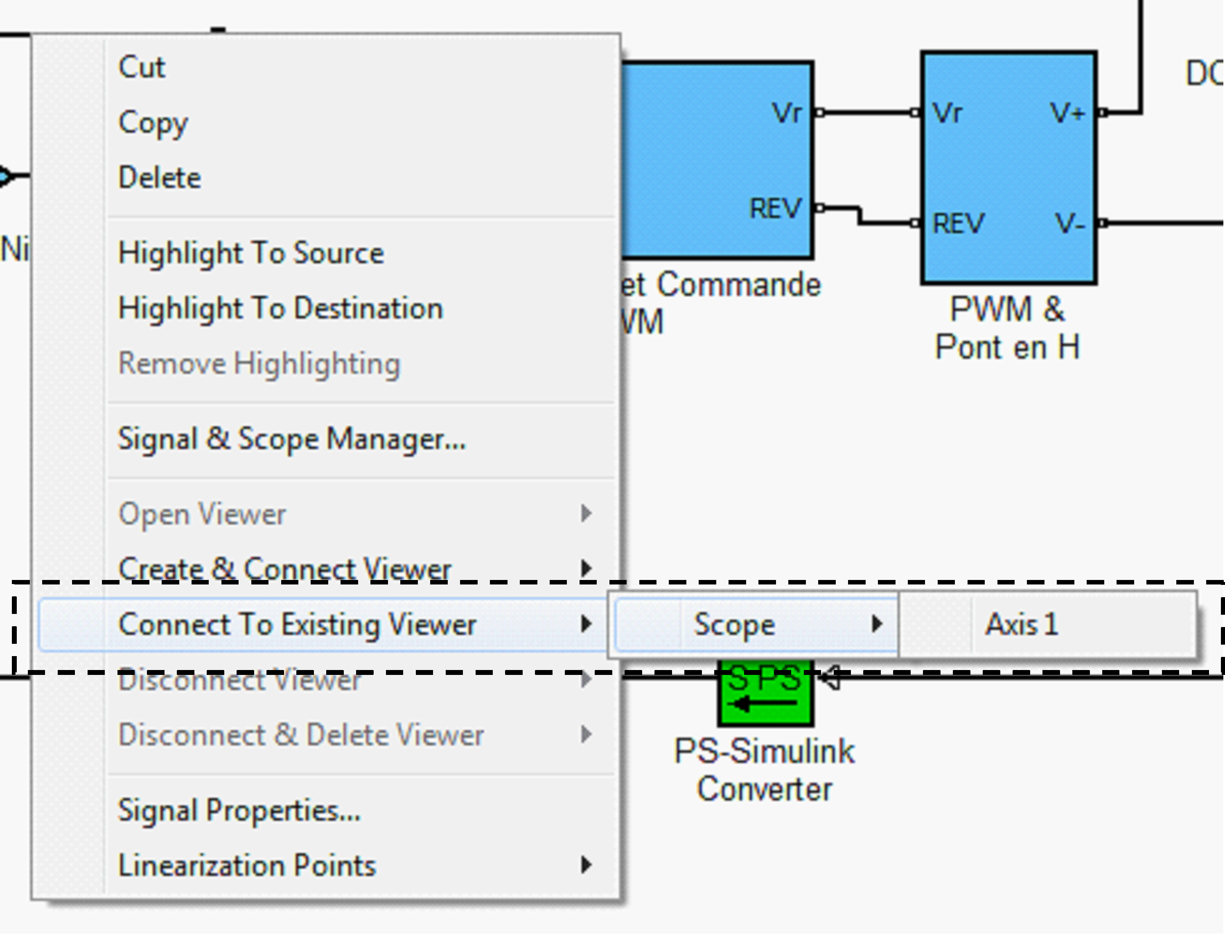Click Cut in the context menu

(142, 68)
